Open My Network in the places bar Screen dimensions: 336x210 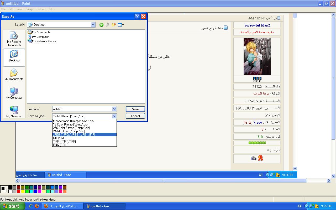click(14, 112)
